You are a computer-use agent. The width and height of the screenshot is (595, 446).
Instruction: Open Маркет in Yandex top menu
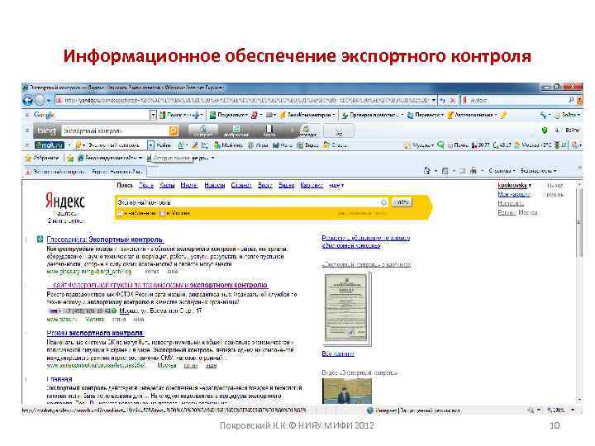(x=189, y=186)
